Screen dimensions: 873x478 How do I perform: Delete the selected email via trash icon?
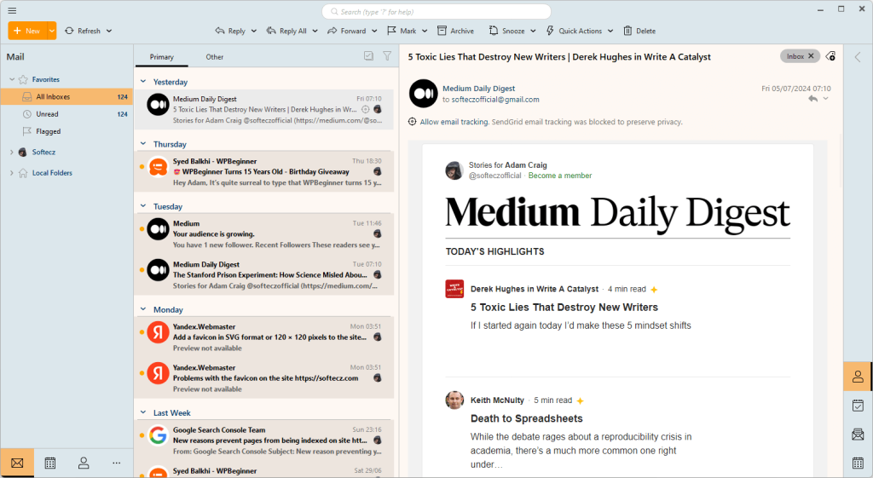coord(639,31)
